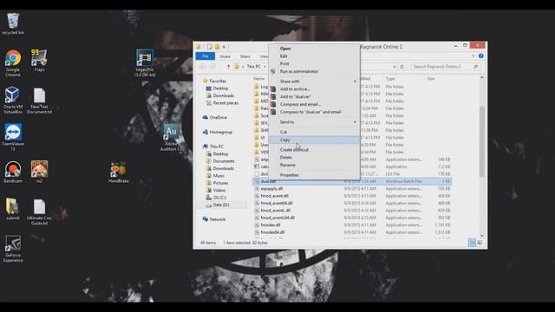Choose Compress and email... option
Image resolution: width=555 pixels, height=312 pixels.
(x=314, y=104)
